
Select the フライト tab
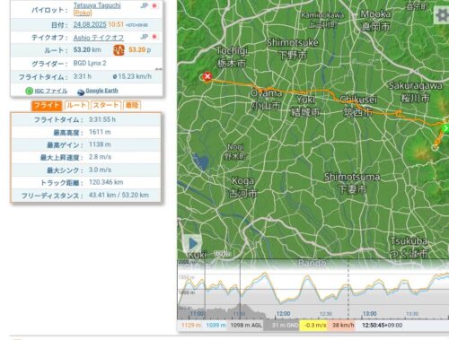click(x=47, y=105)
